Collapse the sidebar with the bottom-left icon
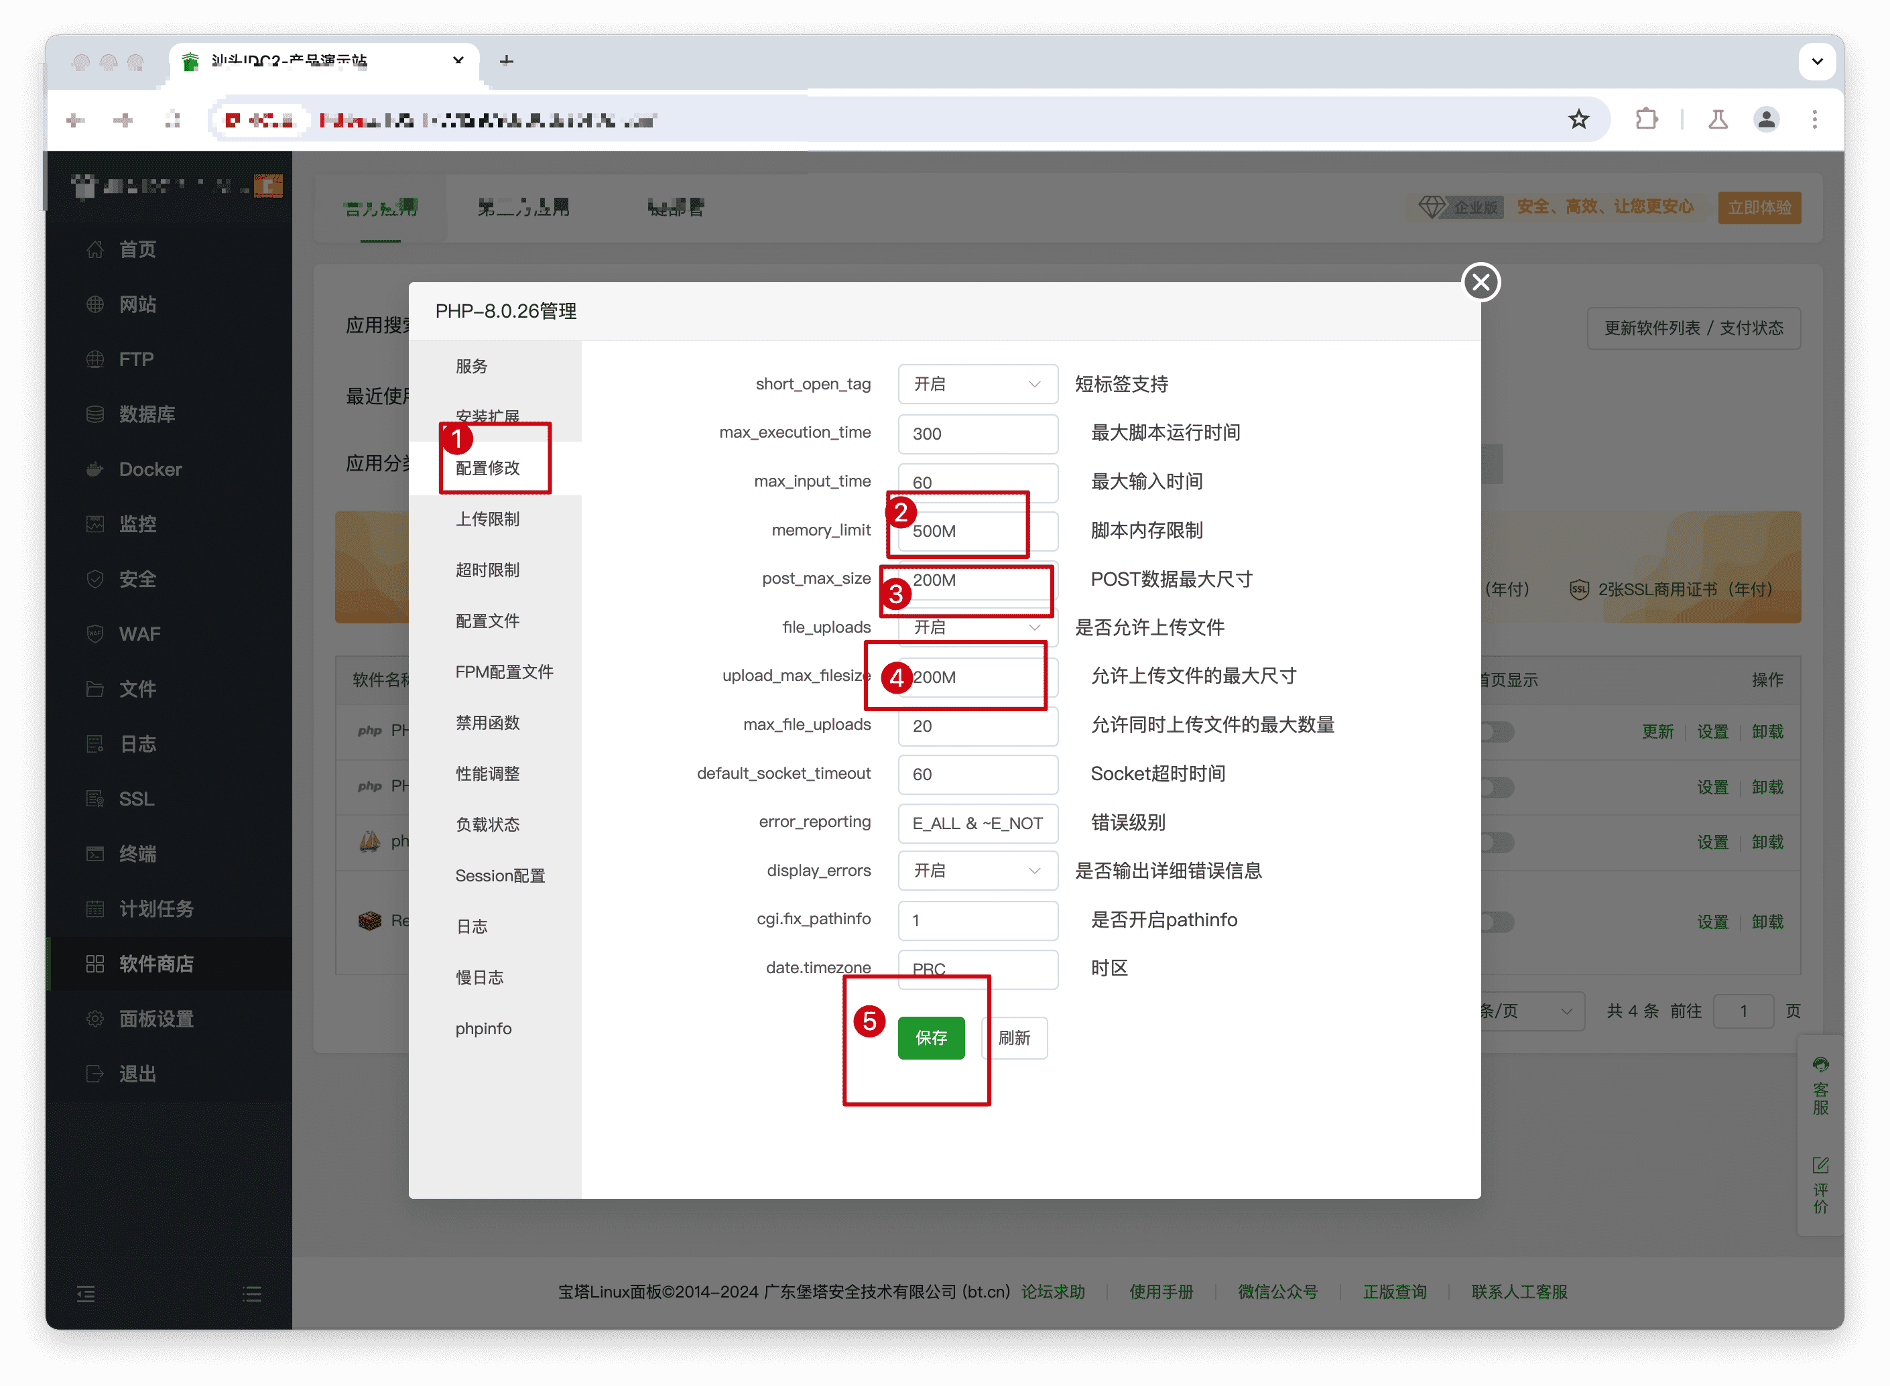The width and height of the screenshot is (1890, 1386). (x=86, y=1294)
